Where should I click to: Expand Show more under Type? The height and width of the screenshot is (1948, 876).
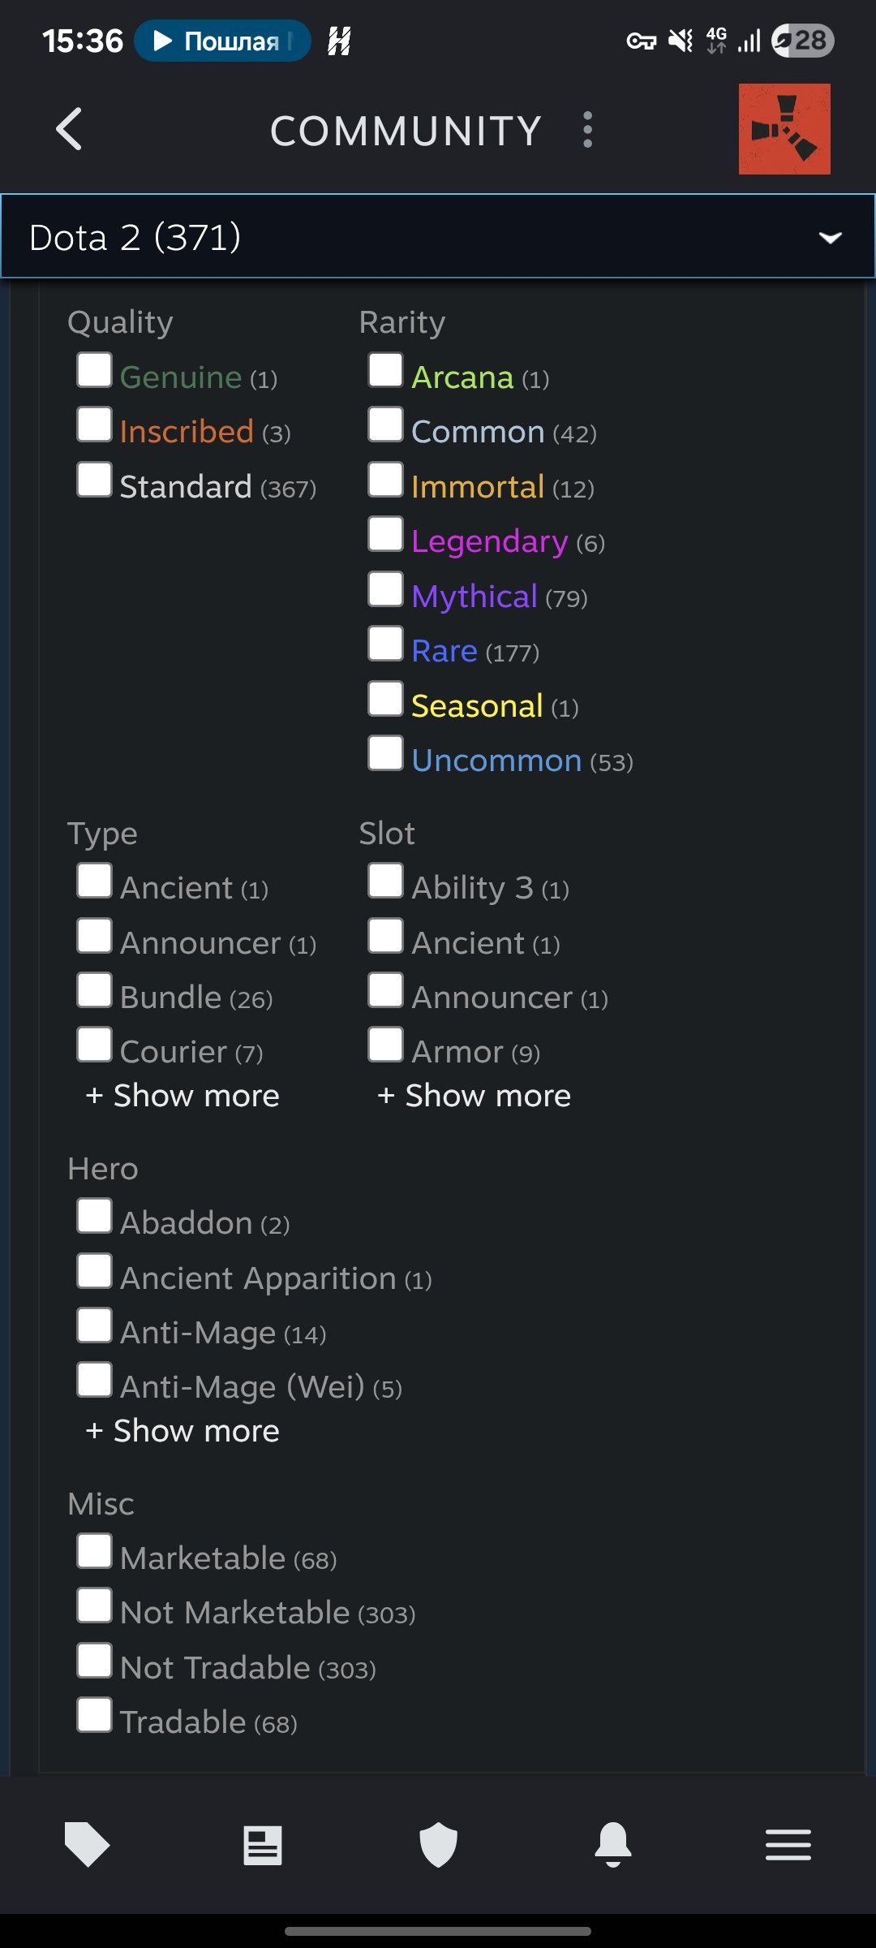pos(182,1096)
